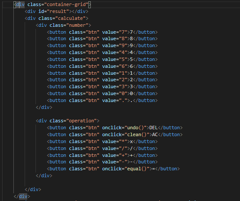Place the cursor on the value="7" button line
240x201 pixels.
(102, 32)
